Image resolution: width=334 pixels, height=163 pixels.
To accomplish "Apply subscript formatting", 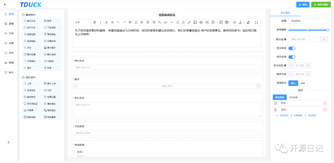I will click(160, 22).
